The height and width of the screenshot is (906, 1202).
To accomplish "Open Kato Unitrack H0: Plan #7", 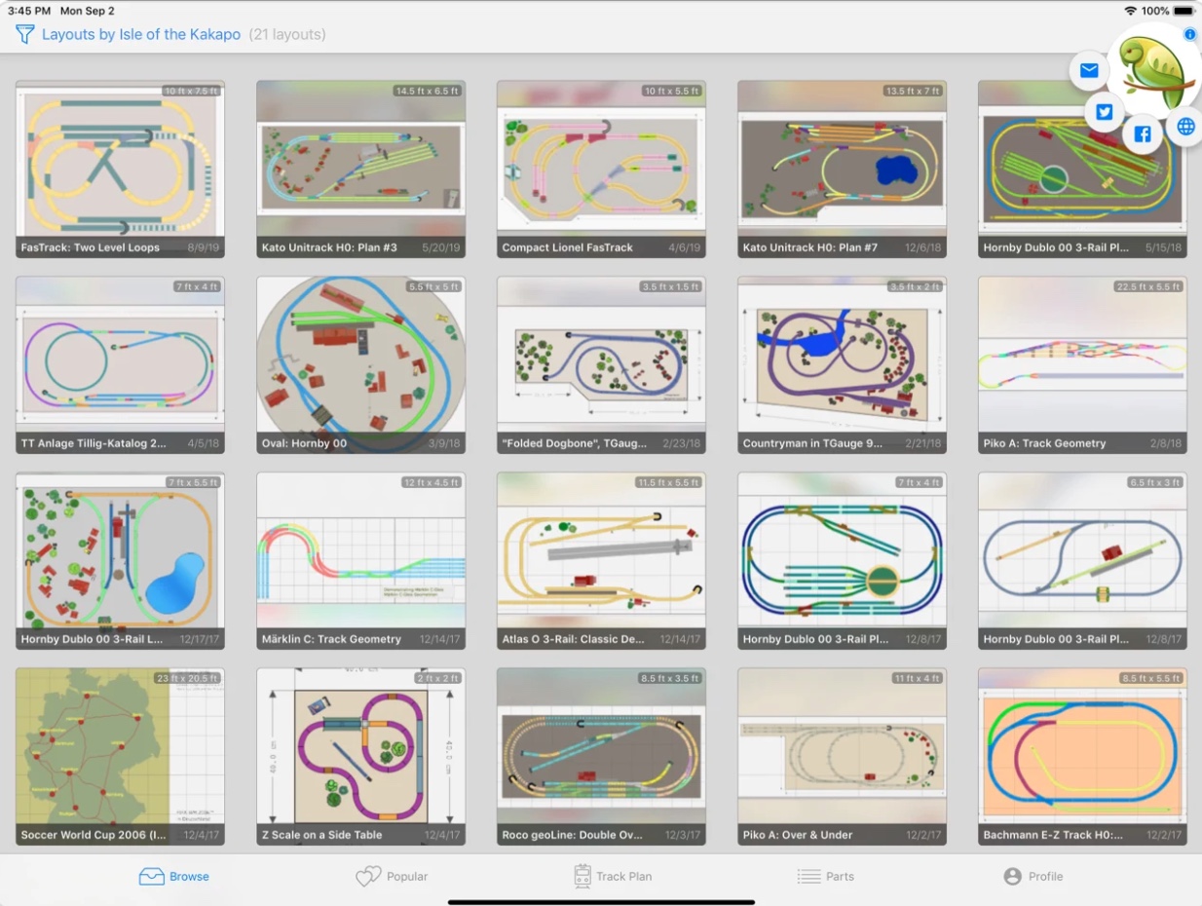I will tap(842, 170).
